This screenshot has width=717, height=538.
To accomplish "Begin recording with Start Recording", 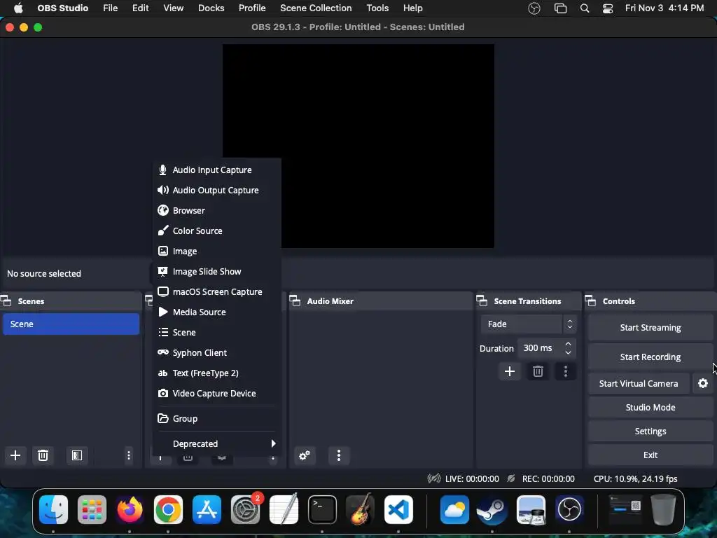I will coord(650,357).
